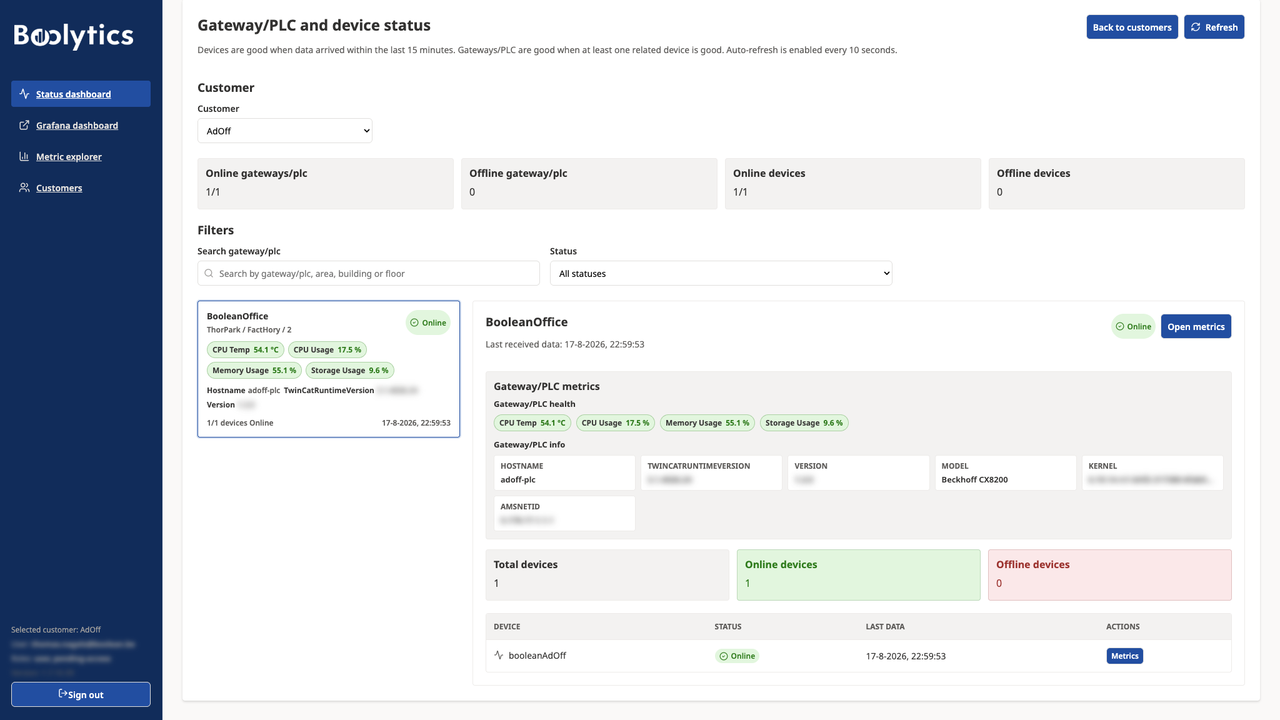Click the Customers people icon
This screenshot has height=720, width=1280.
24,187
